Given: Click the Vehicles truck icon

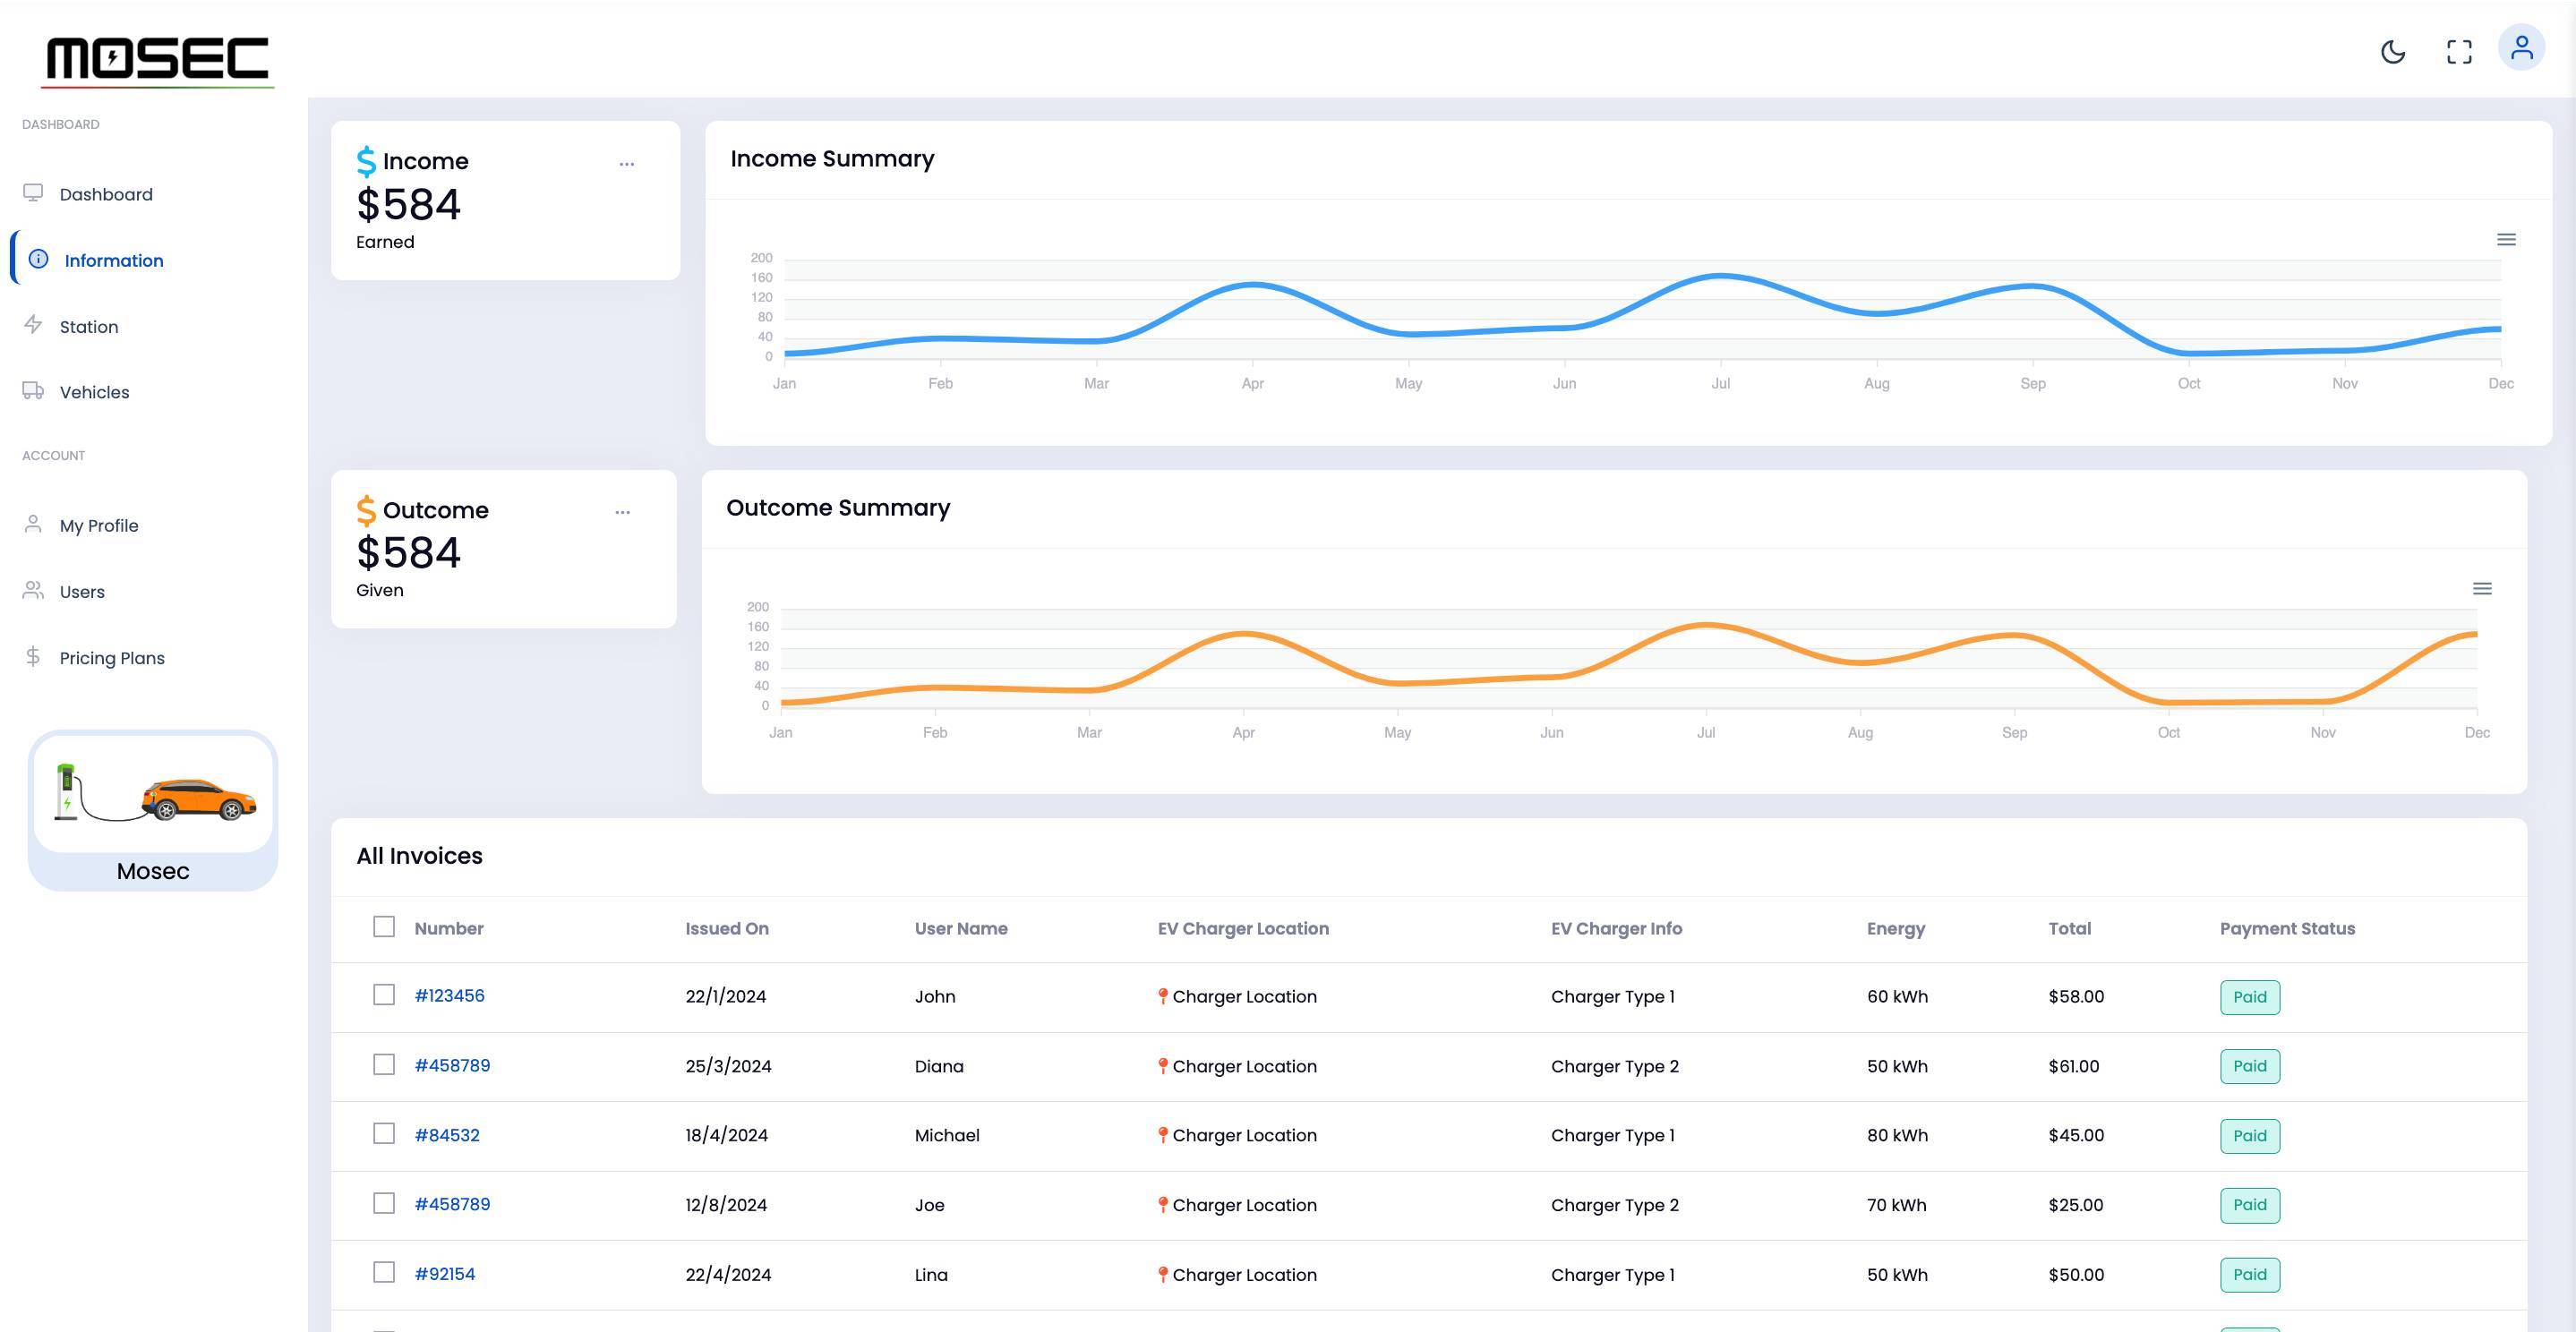Looking at the screenshot, I should click(33, 391).
